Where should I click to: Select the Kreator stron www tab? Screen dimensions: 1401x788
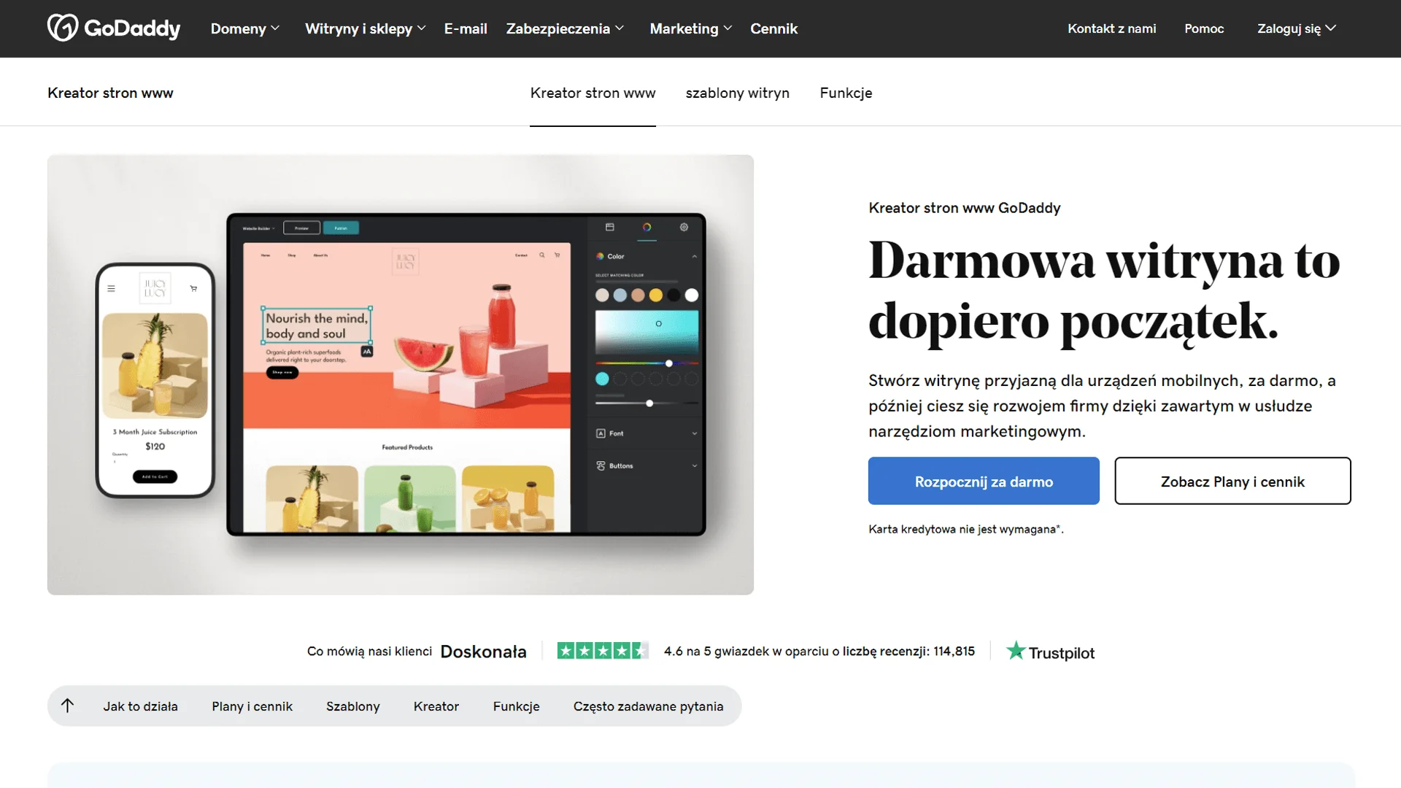pyautogui.click(x=593, y=93)
